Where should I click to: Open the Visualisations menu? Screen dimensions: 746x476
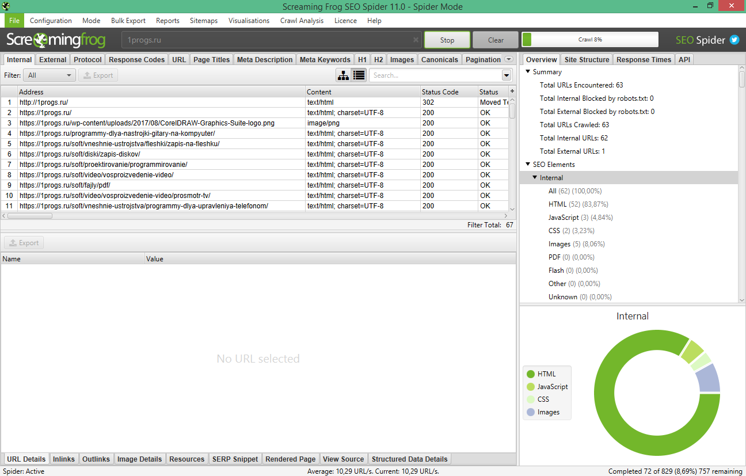pos(249,21)
